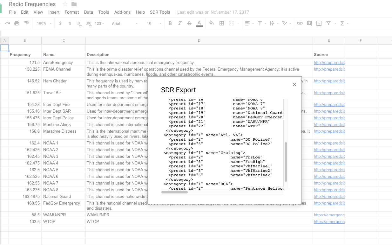The height and width of the screenshot is (245, 392).
Task: Open the File menu
Action: point(12,12)
